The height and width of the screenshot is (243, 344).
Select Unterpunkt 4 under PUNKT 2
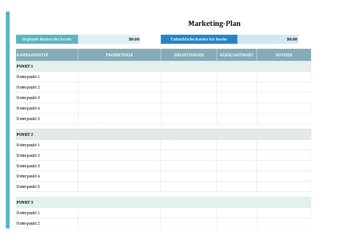click(x=47, y=176)
